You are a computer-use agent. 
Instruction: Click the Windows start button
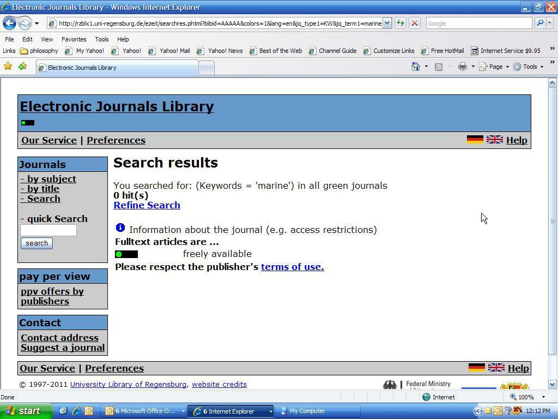[26, 411]
